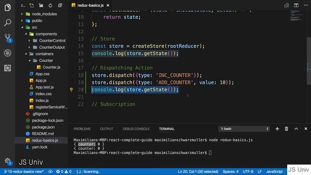Close the terminal panel with X icon
Viewport: 311px width, 175px height.
(x=306, y=129)
